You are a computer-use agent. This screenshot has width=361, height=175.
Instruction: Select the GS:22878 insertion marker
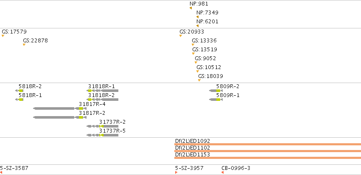(24, 44)
